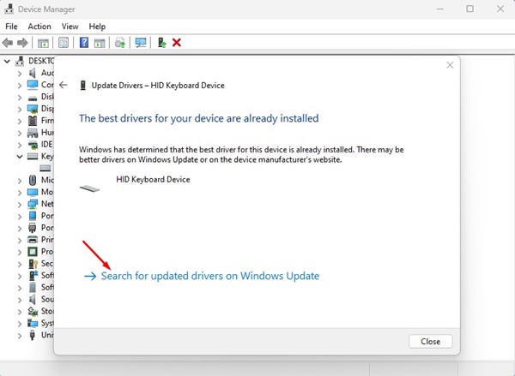This screenshot has height=376, width=515.
Task: Click the 'HID Keyboard Device' device name text
Action: [x=153, y=180]
